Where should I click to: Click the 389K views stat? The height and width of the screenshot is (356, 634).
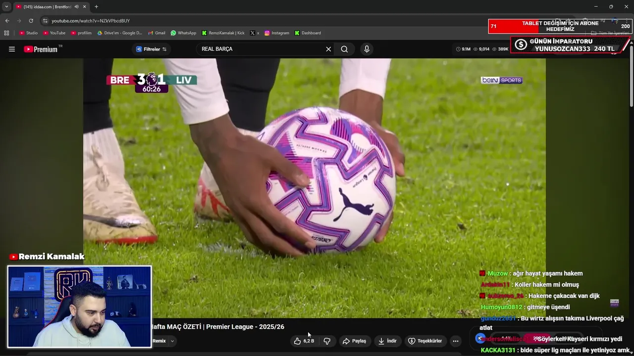pyautogui.click(x=500, y=49)
